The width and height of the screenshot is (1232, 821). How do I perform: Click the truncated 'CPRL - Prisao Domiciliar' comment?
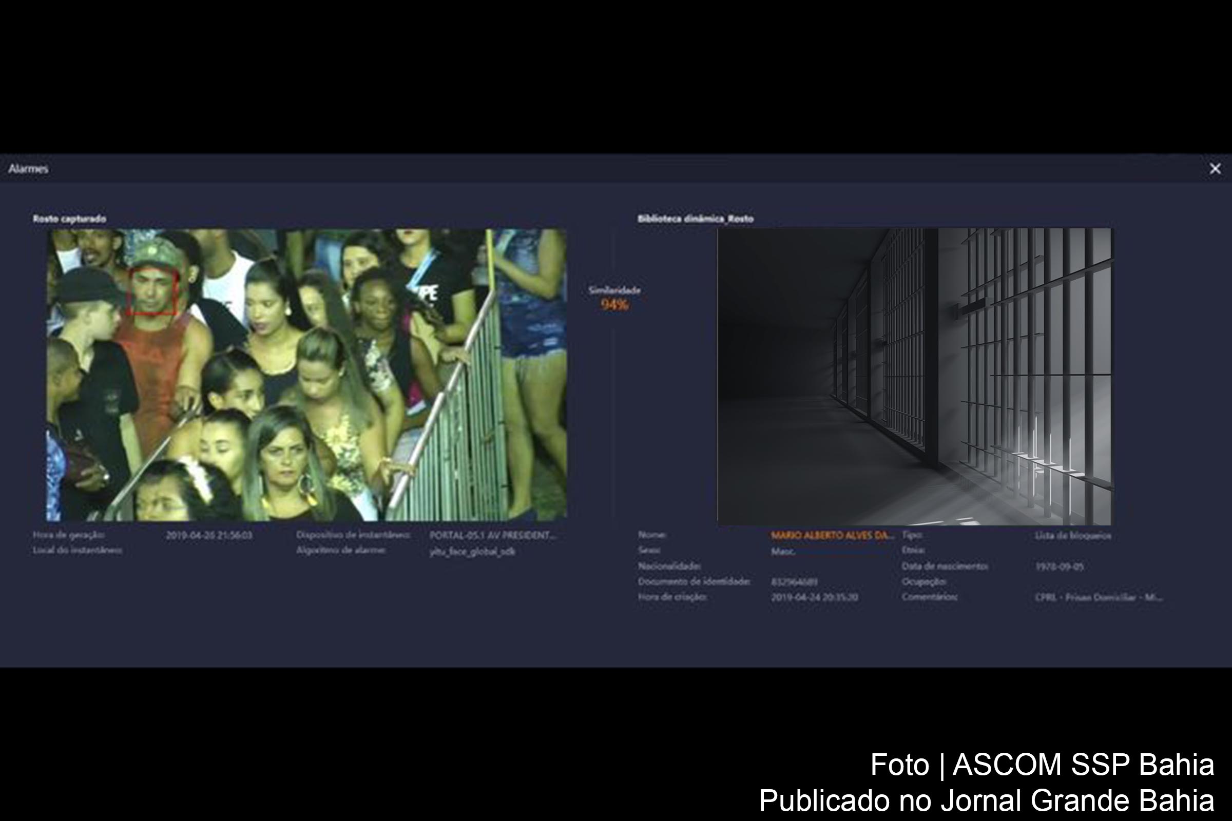coord(1098,597)
